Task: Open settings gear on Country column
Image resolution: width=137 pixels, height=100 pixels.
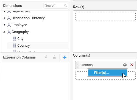Action: point(125,65)
